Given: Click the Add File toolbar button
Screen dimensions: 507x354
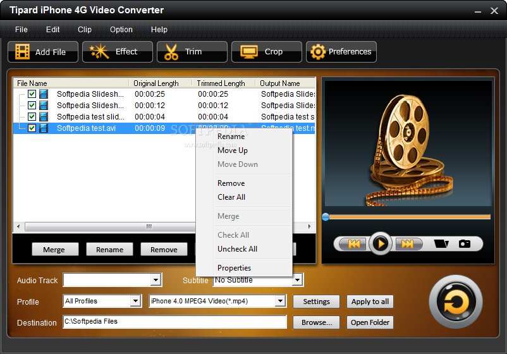Looking at the screenshot, I should coord(43,52).
